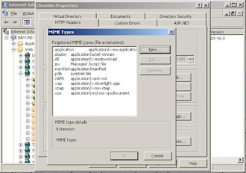The width and height of the screenshot is (246, 173).
Task: Click the IIS Manager title bar application icon
Action: click(x=5, y=5)
